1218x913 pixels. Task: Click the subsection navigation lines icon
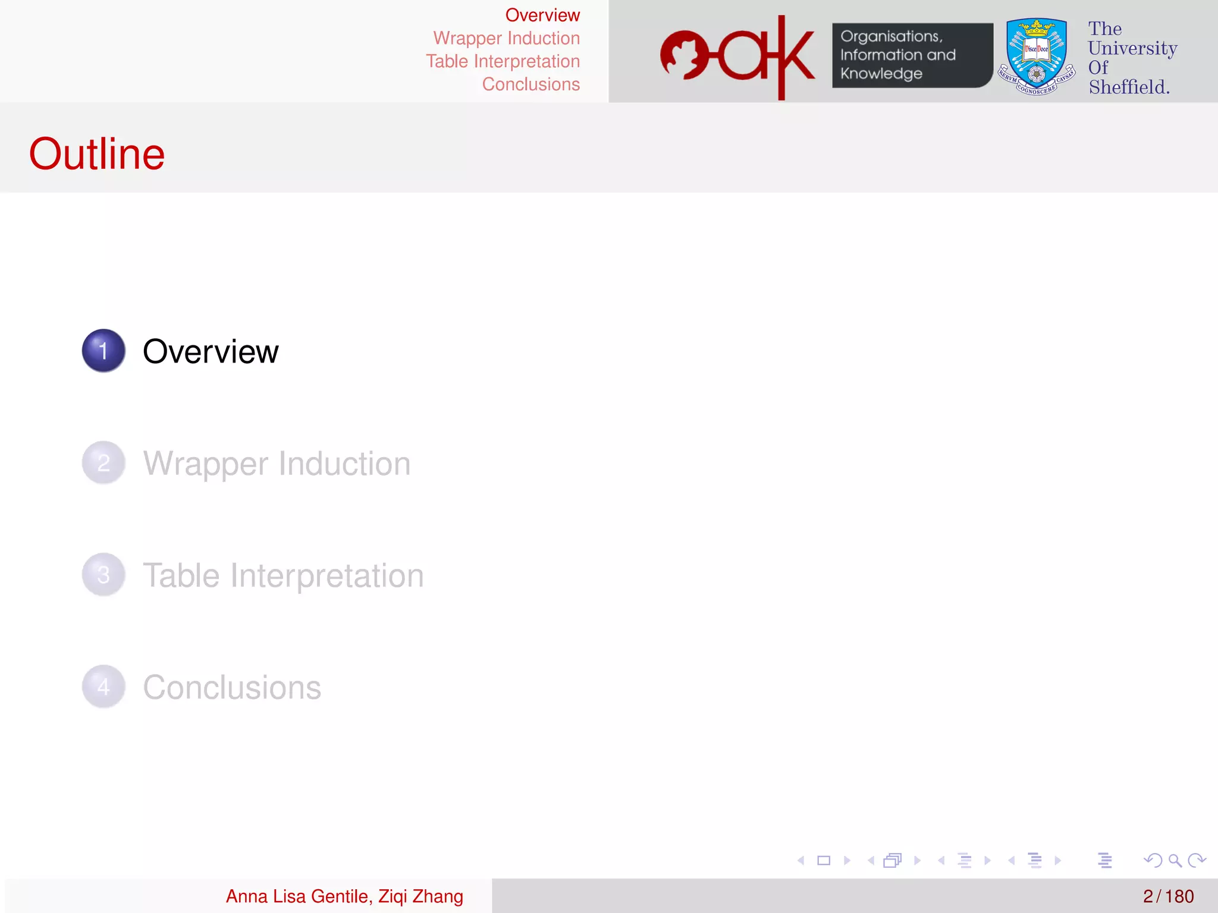(x=965, y=860)
